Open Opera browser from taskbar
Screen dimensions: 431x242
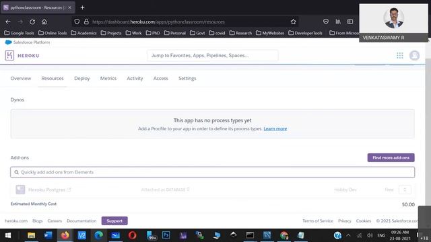click(132, 235)
